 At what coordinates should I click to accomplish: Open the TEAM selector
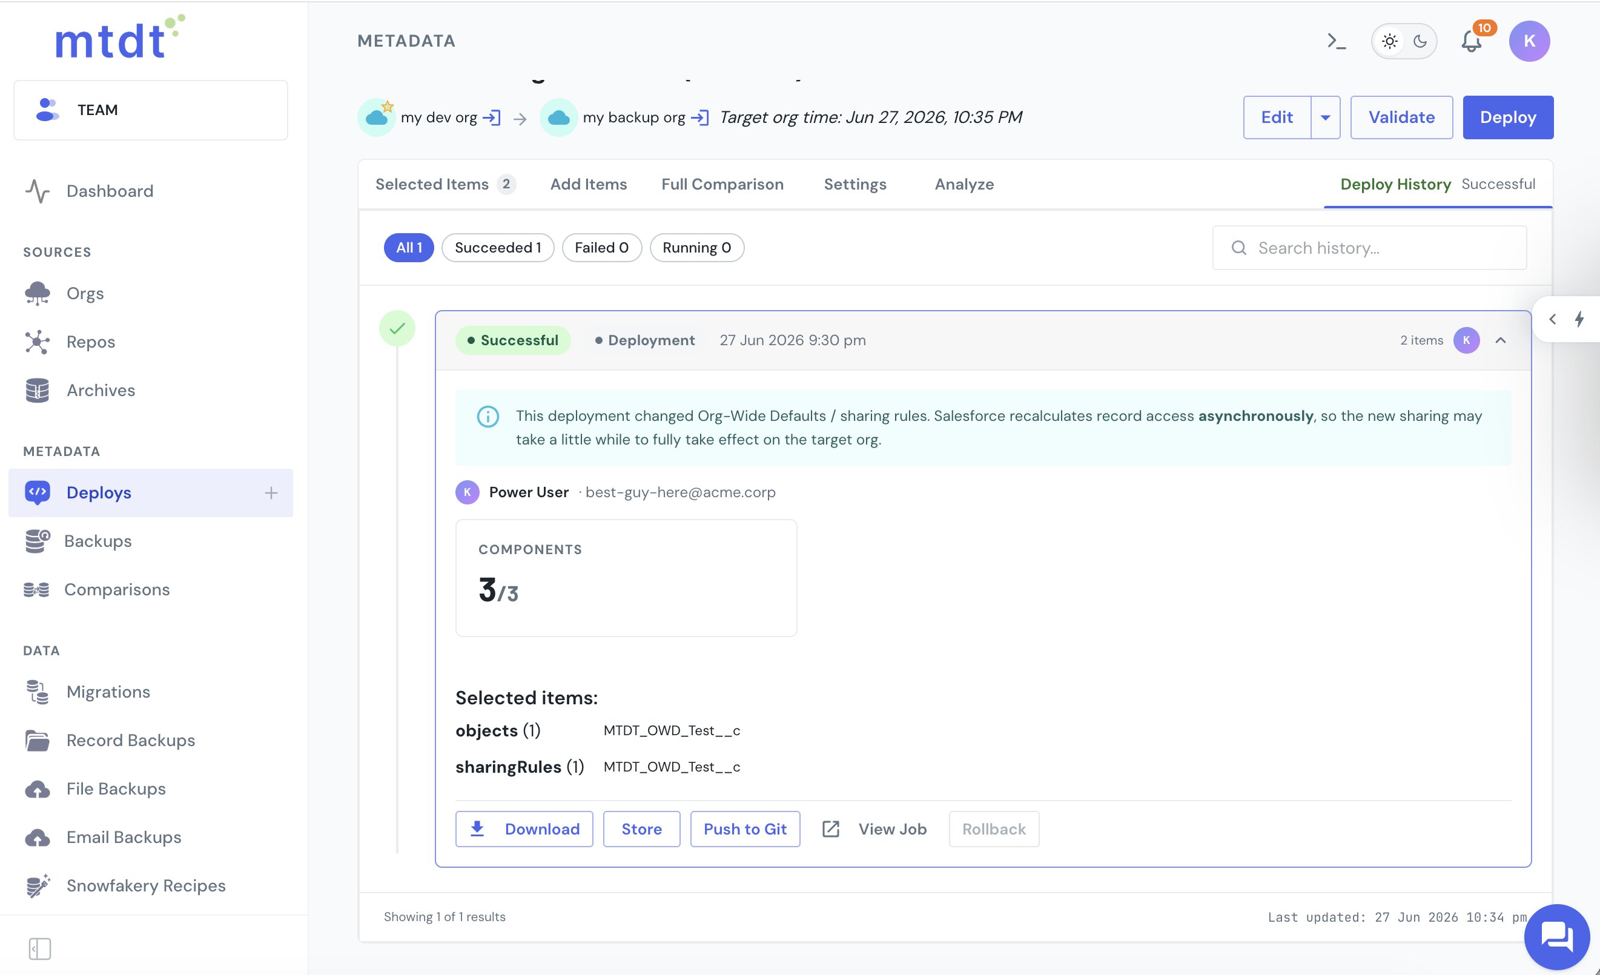151,110
